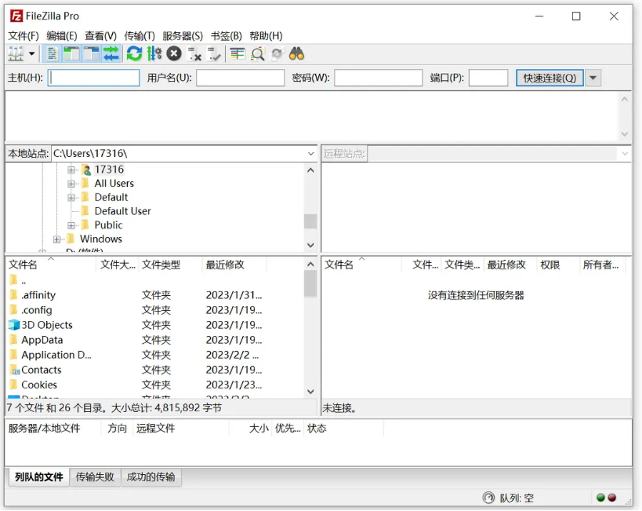Toggle the message log display
642x511 pixels.
(52, 53)
